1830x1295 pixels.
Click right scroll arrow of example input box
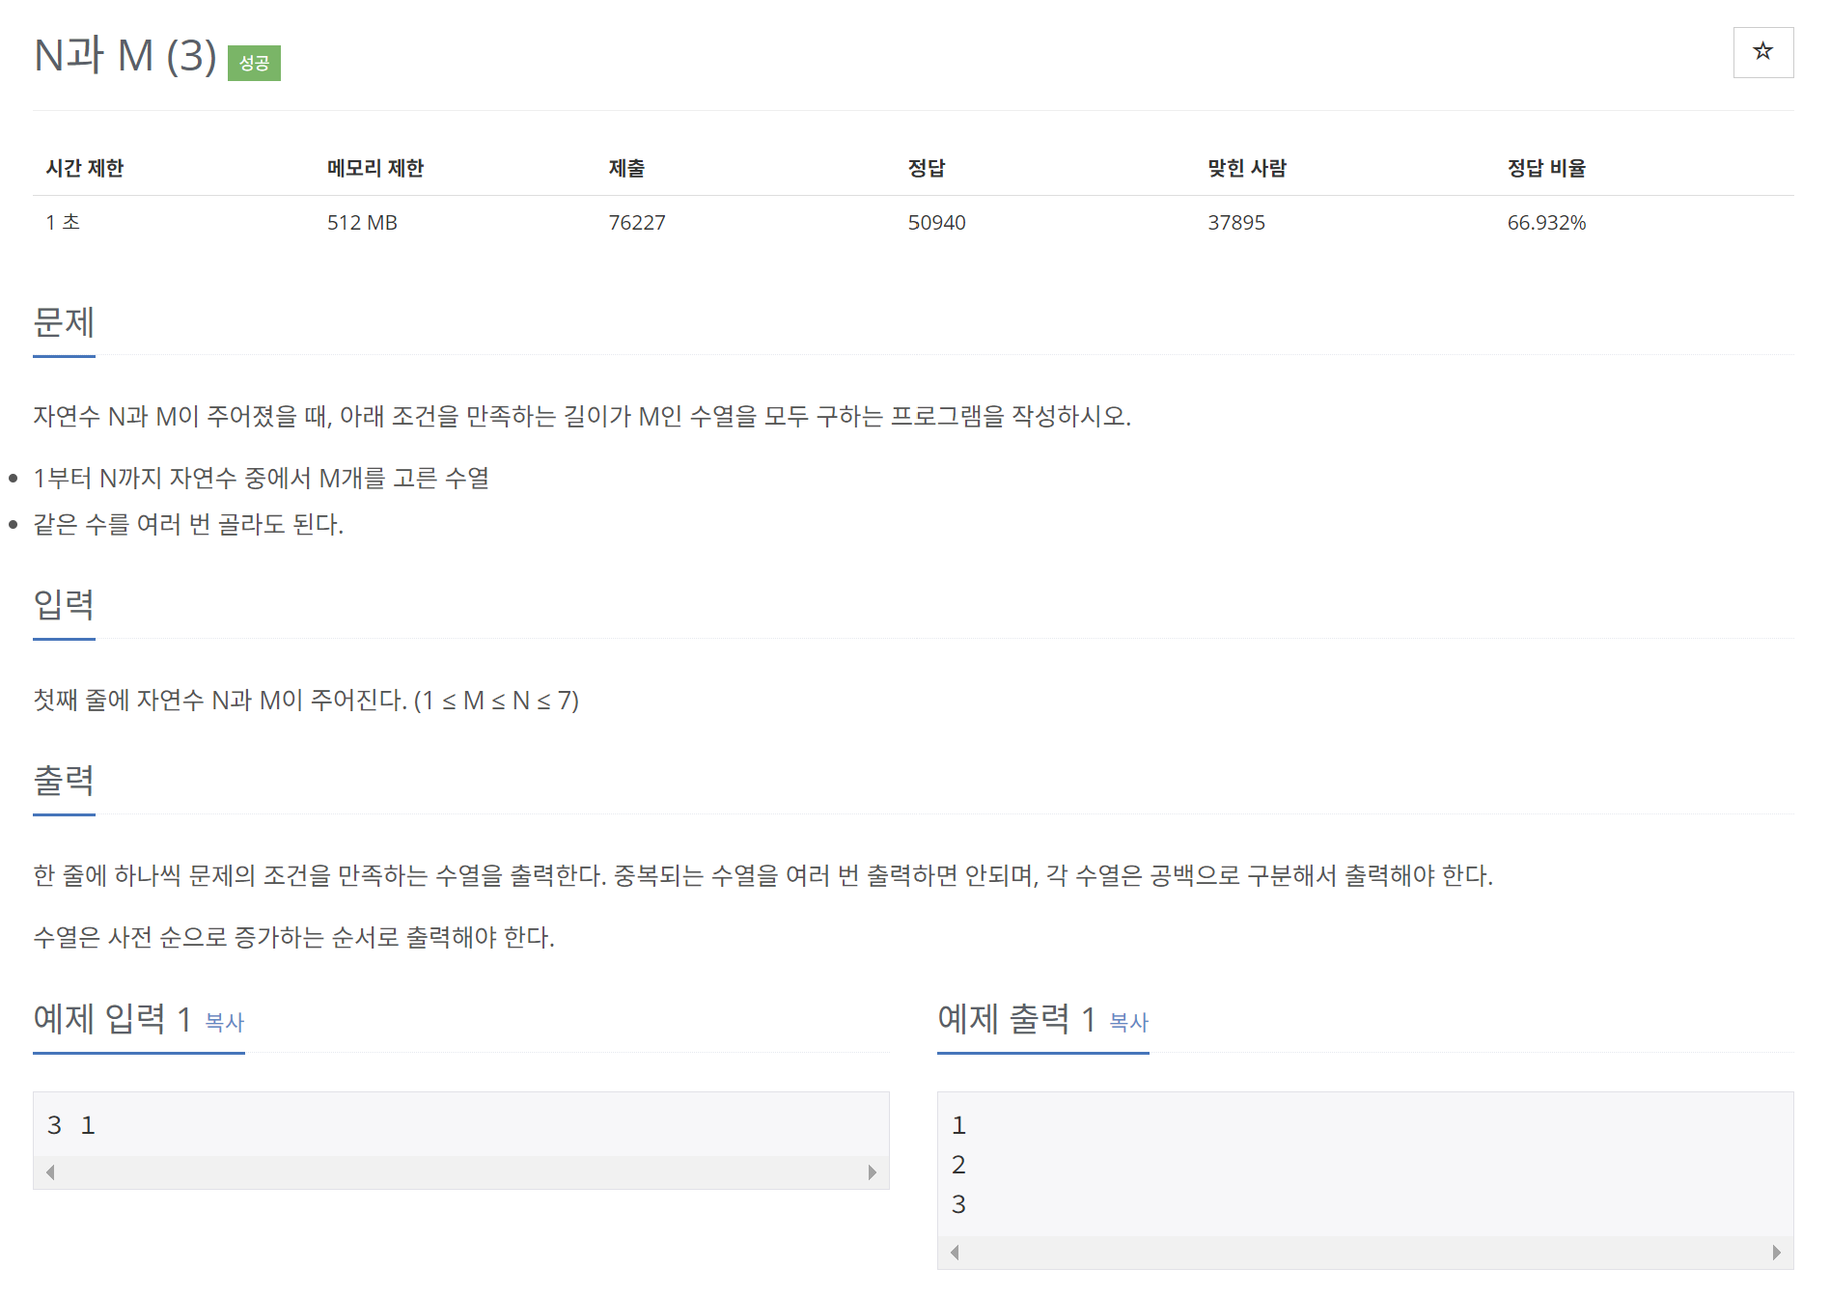(872, 1172)
